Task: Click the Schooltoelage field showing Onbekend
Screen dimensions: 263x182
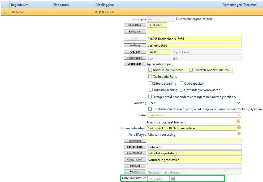Action: pos(194,147)
